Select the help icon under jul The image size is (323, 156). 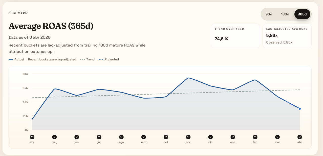point(99,137)
